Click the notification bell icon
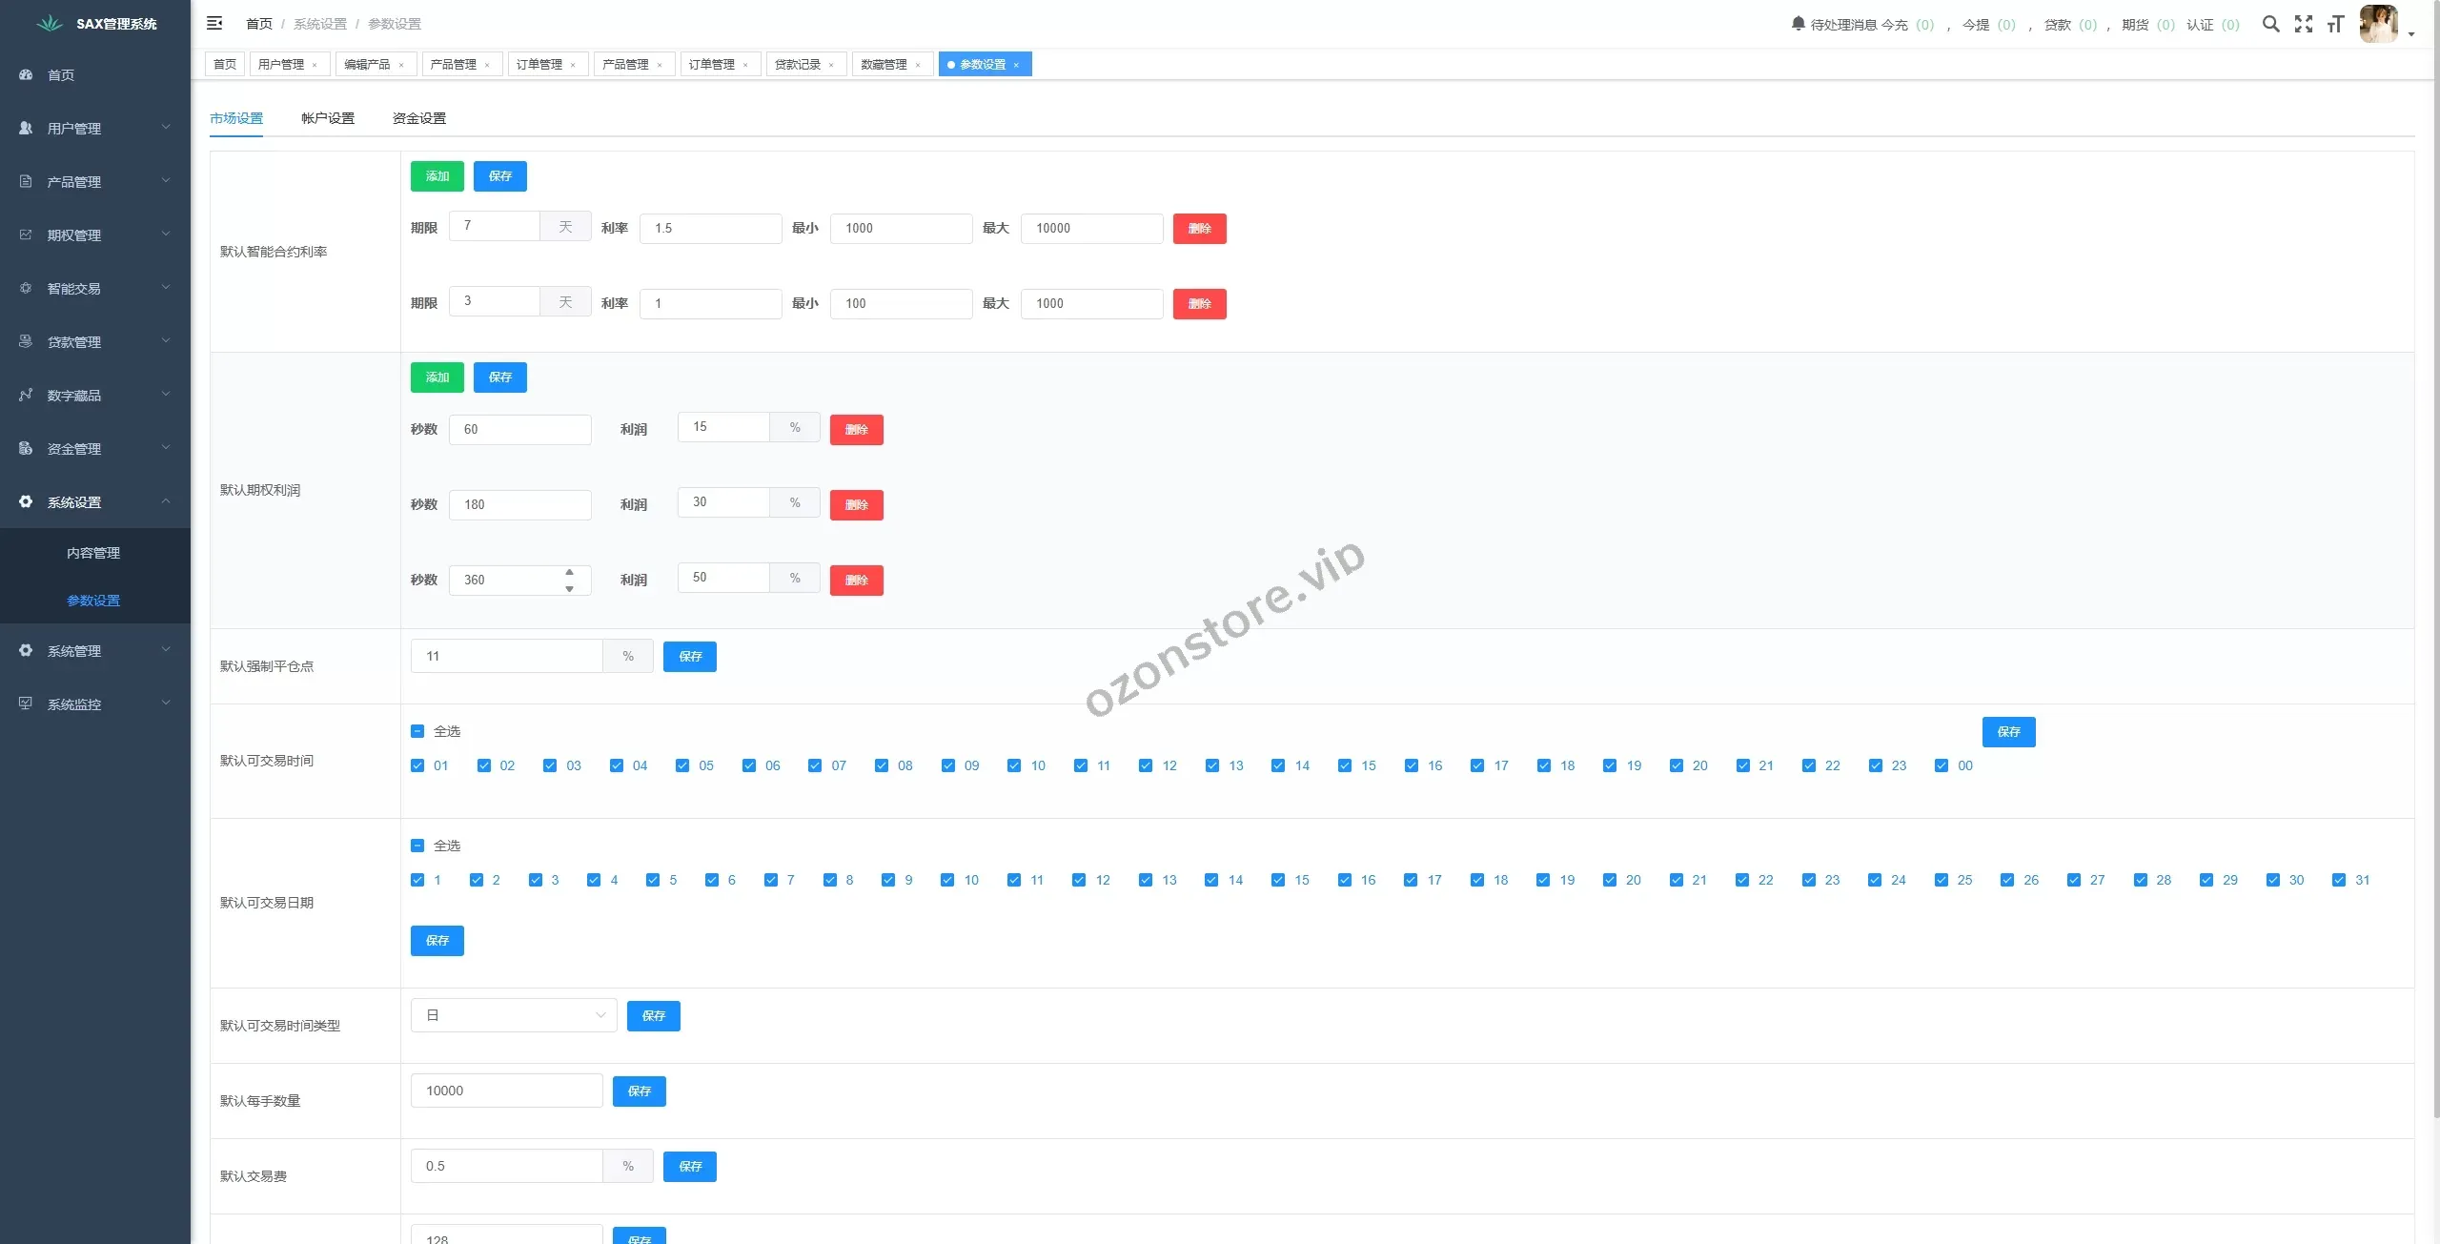Screen dimensions: 2440x1244 [x=1798, y=23]
